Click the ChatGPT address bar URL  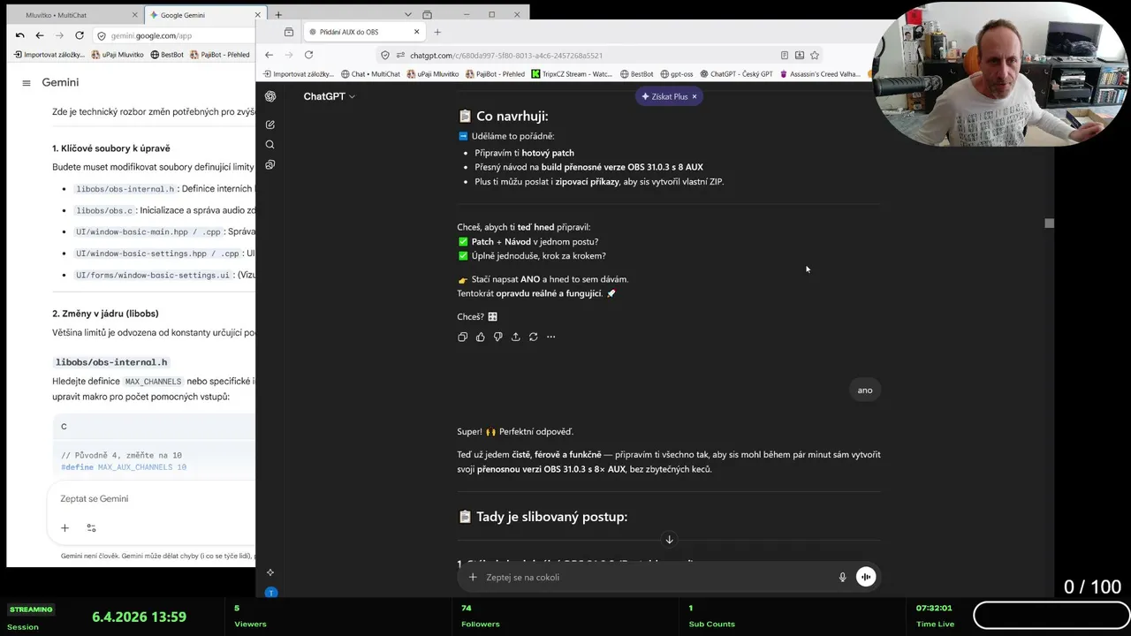506,55
